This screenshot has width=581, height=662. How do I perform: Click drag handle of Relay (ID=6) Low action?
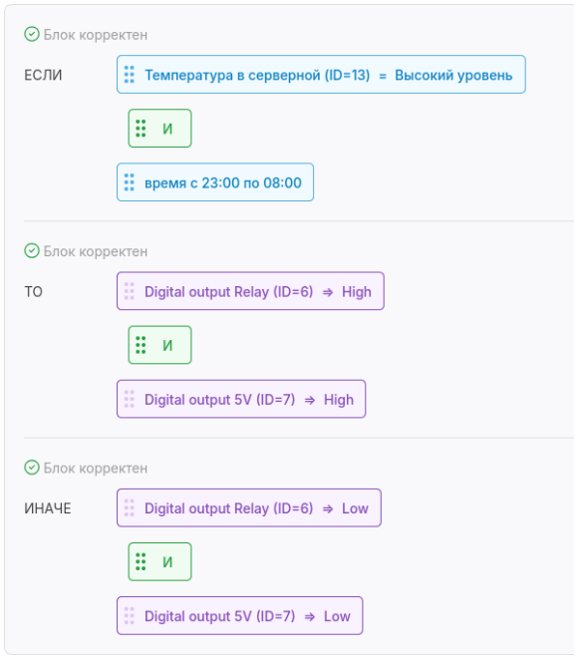click(130, 507)
